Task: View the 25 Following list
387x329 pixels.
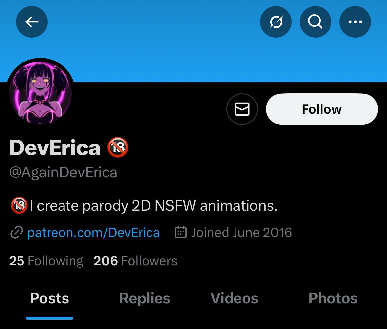Action: (46, 261)
